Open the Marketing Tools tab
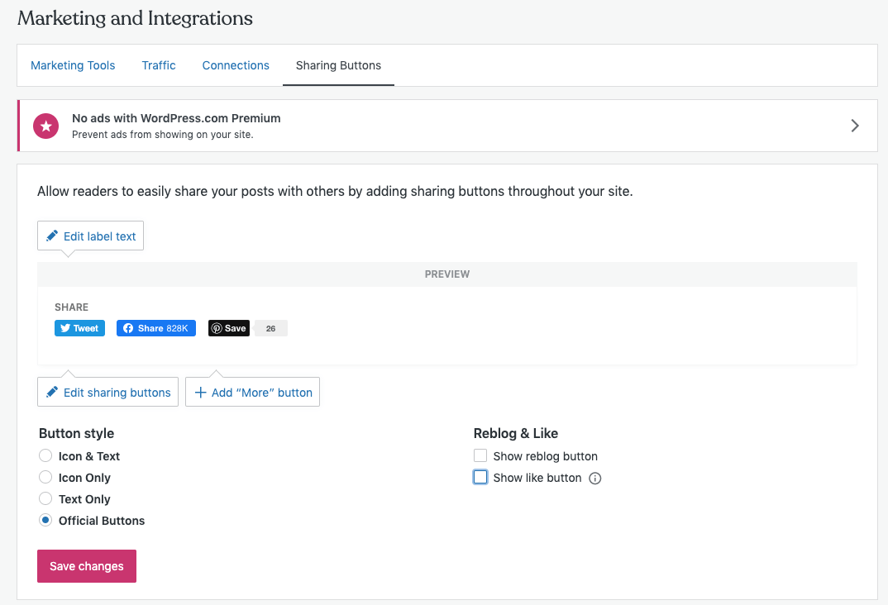This screenshot has width=888, height=605. [73, 65]
